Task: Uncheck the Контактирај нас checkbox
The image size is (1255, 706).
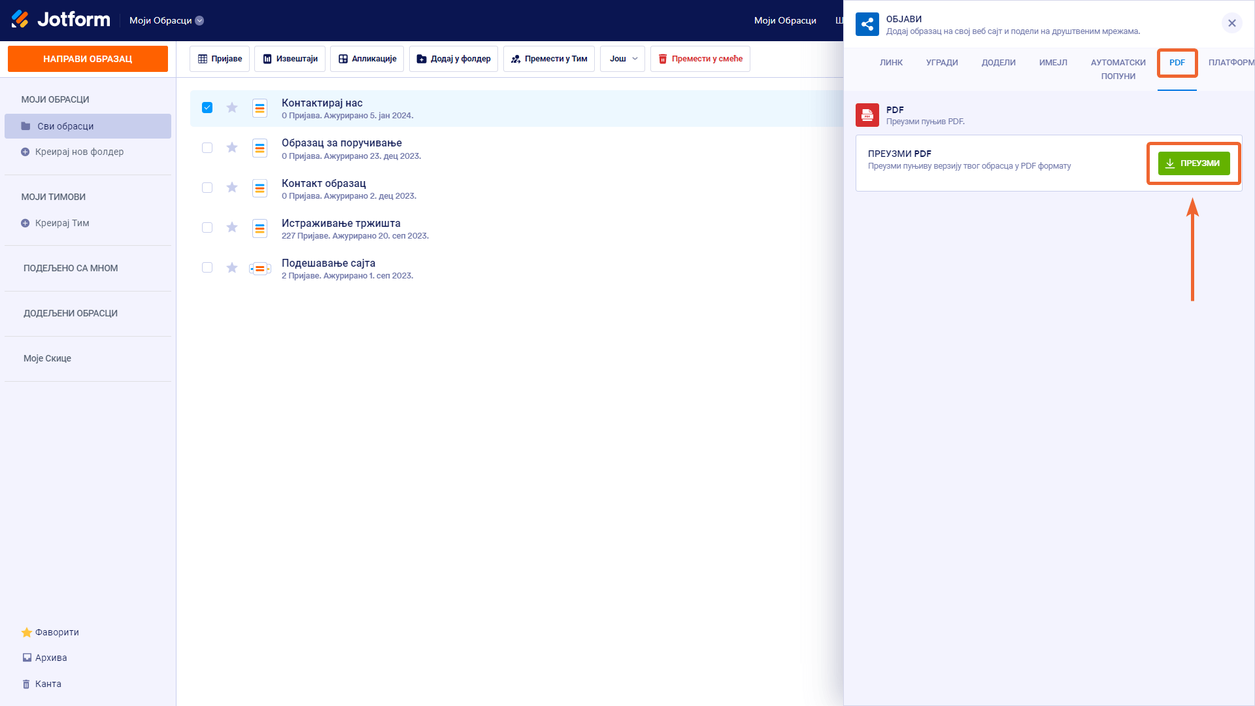Action: 207,108
